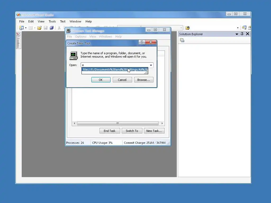Viewport: 271px width, 203px height.
Task: Open the Task Manager Options menu
Action: pyautogui.click(x=81, y=36)
